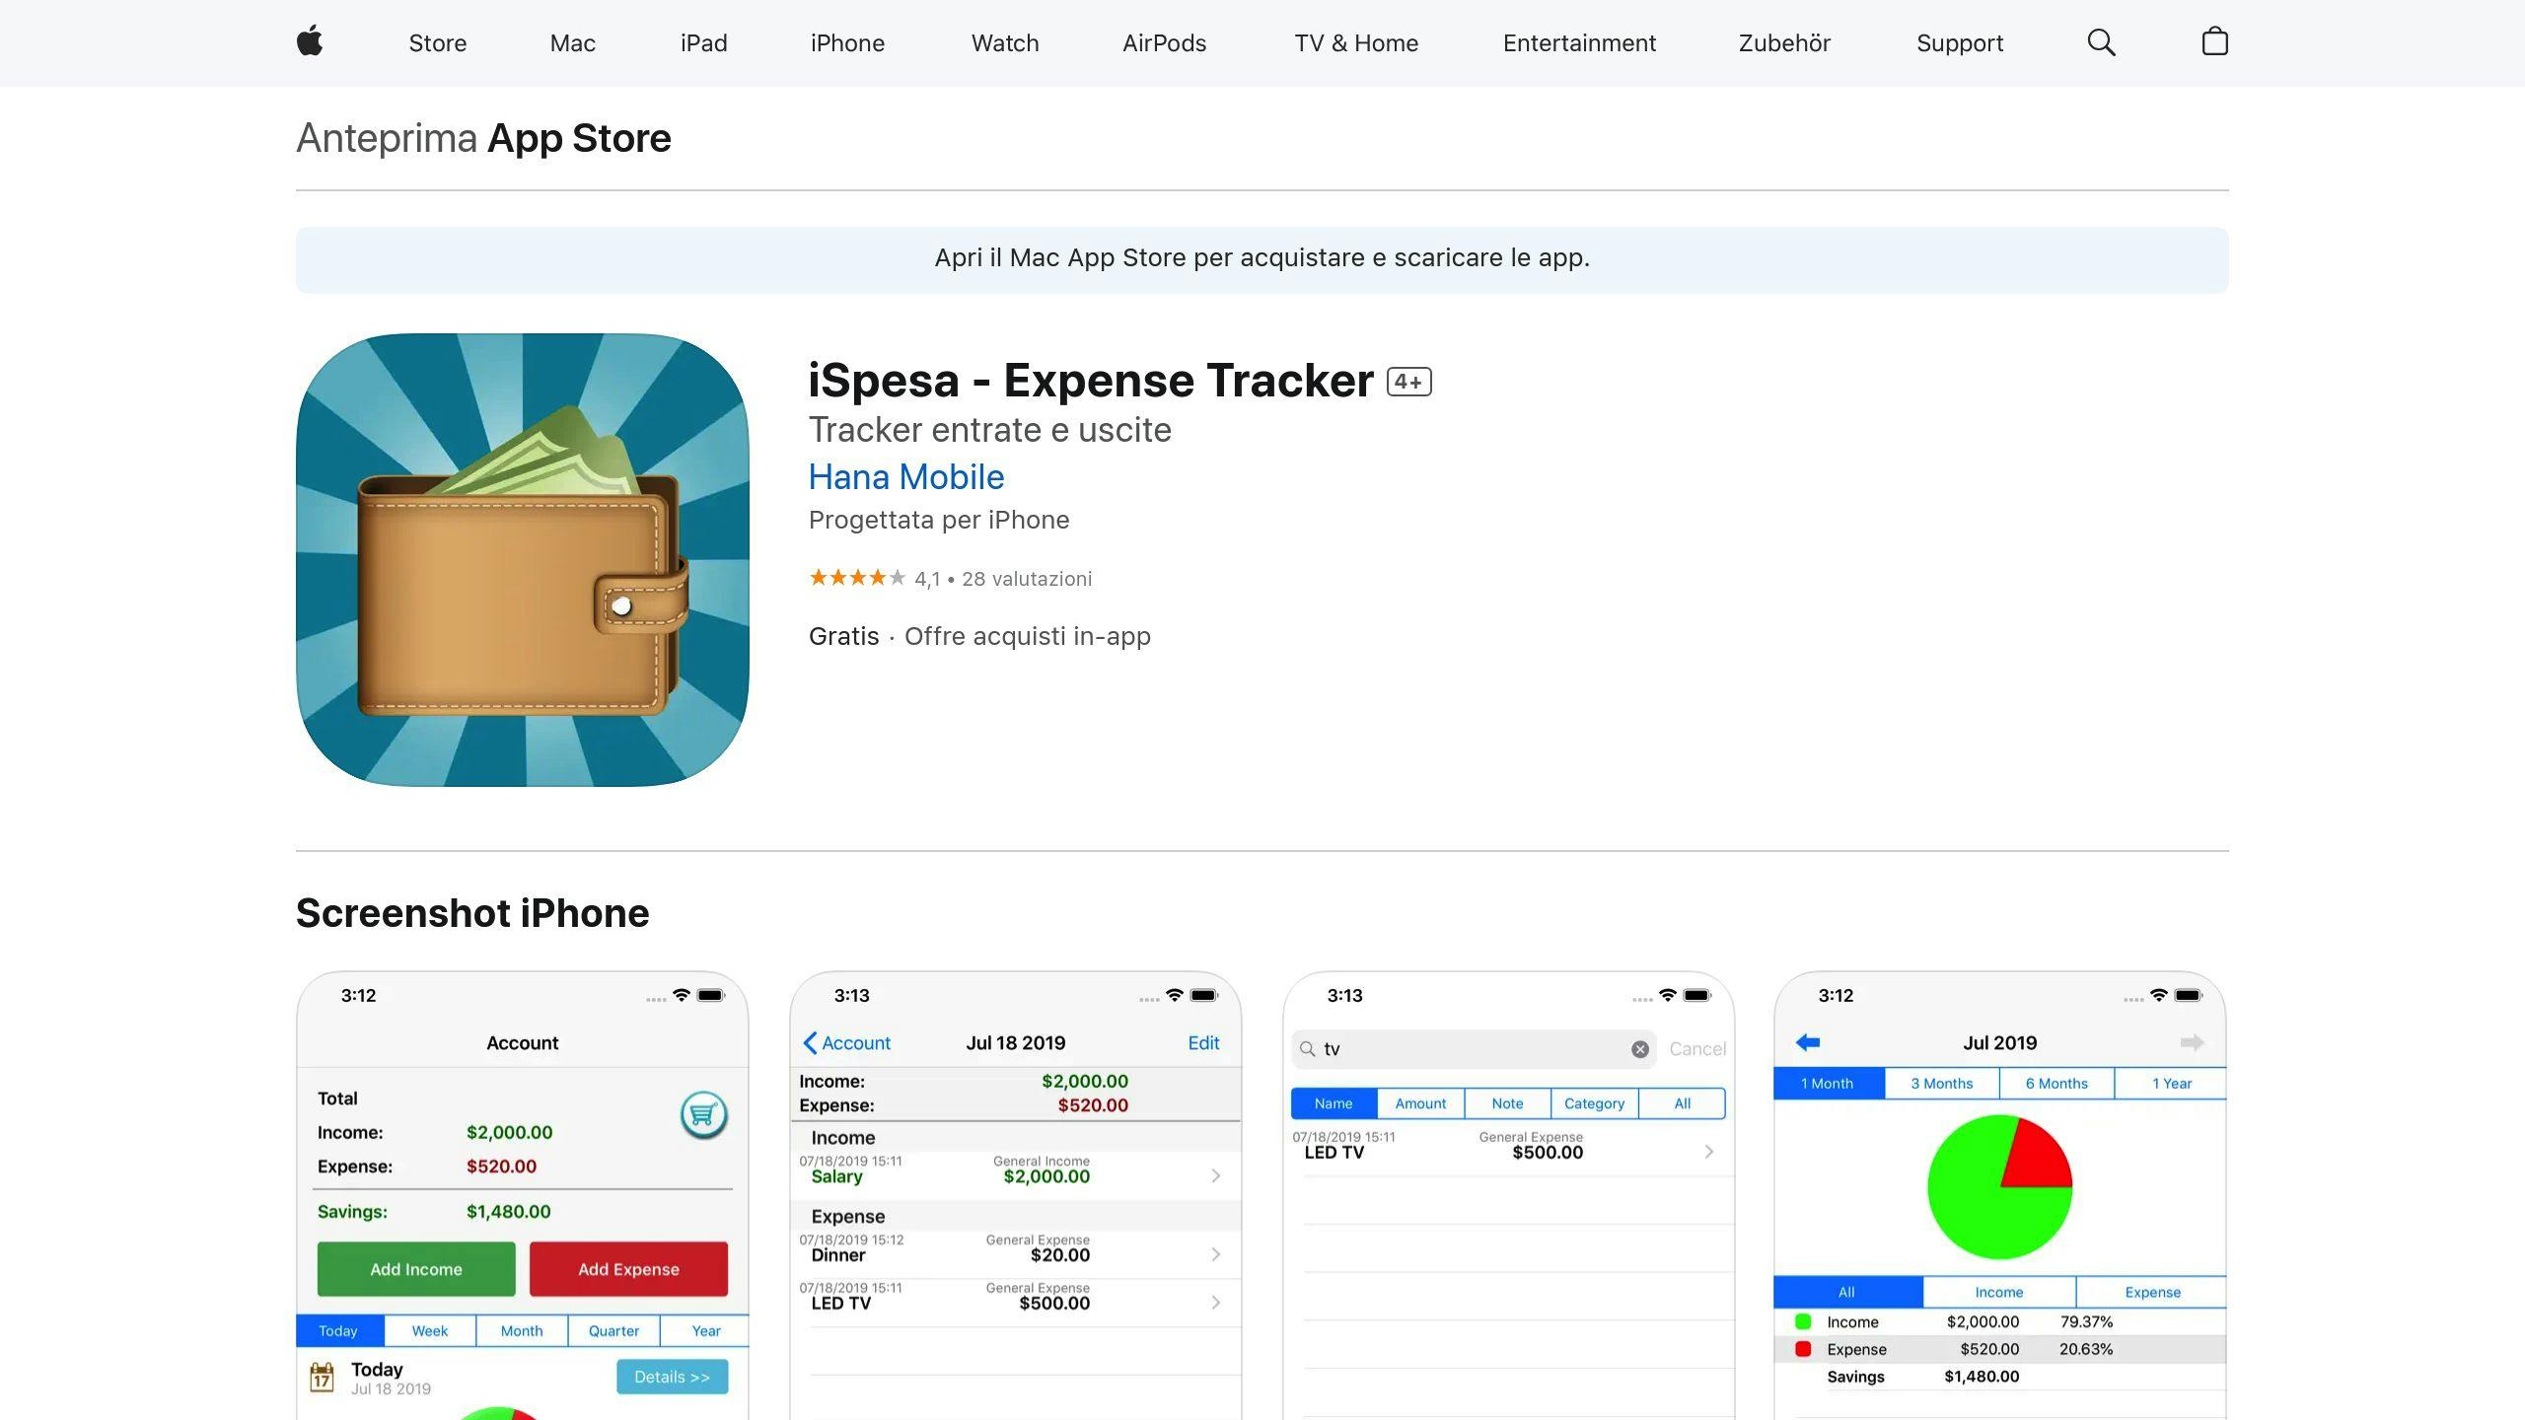Switch to the Month tab
2525x1420 pixels.
click(522, 1331)
